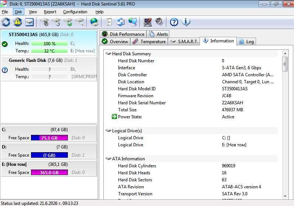Select the Generic Flash Disk entry

tap(49, 69)
